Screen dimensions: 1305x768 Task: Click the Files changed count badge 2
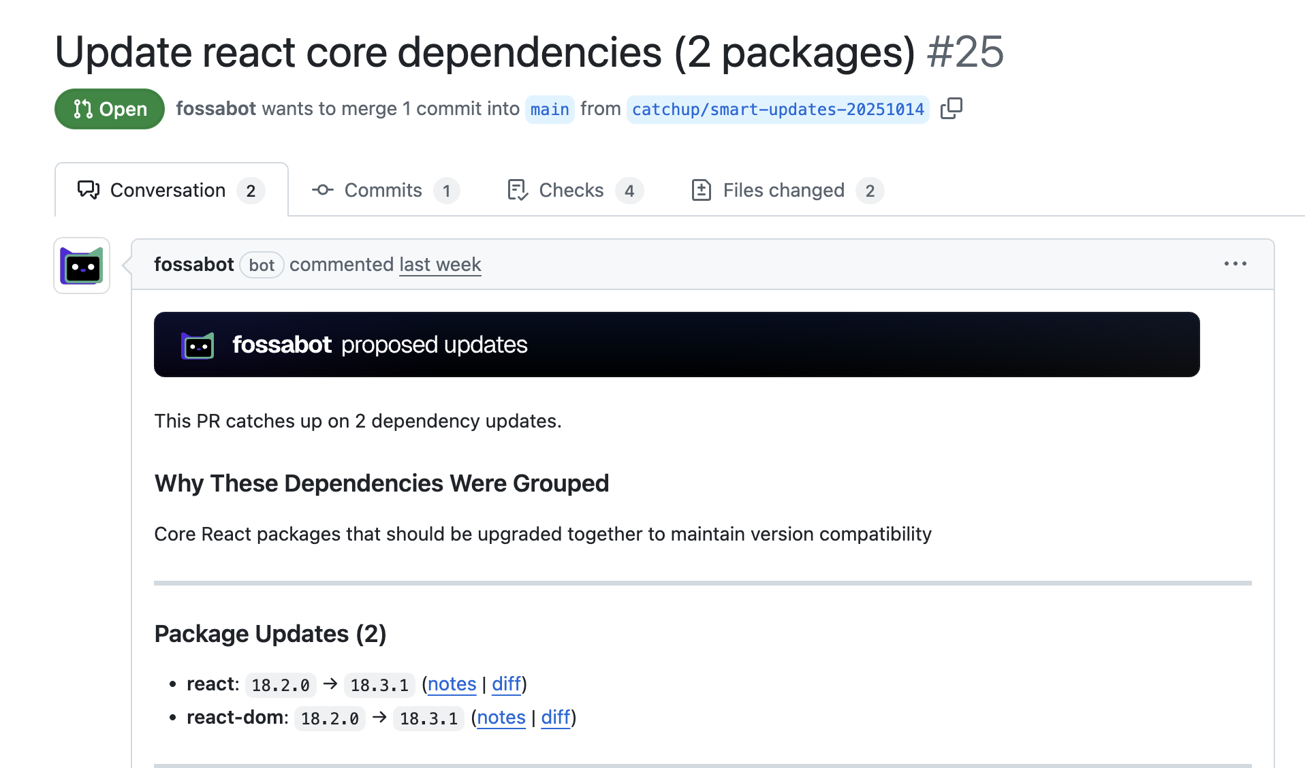coord(870,191)
